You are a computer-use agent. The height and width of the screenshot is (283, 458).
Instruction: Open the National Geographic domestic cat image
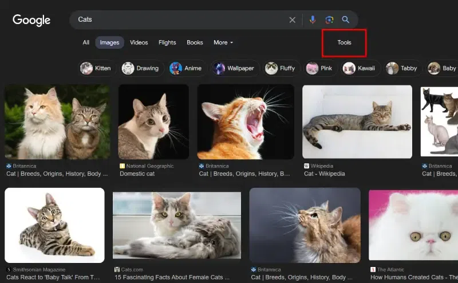pos(153,121)
